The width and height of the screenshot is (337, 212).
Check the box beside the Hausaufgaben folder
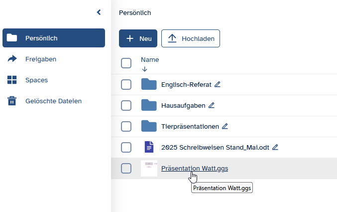(x=126, y=105)
